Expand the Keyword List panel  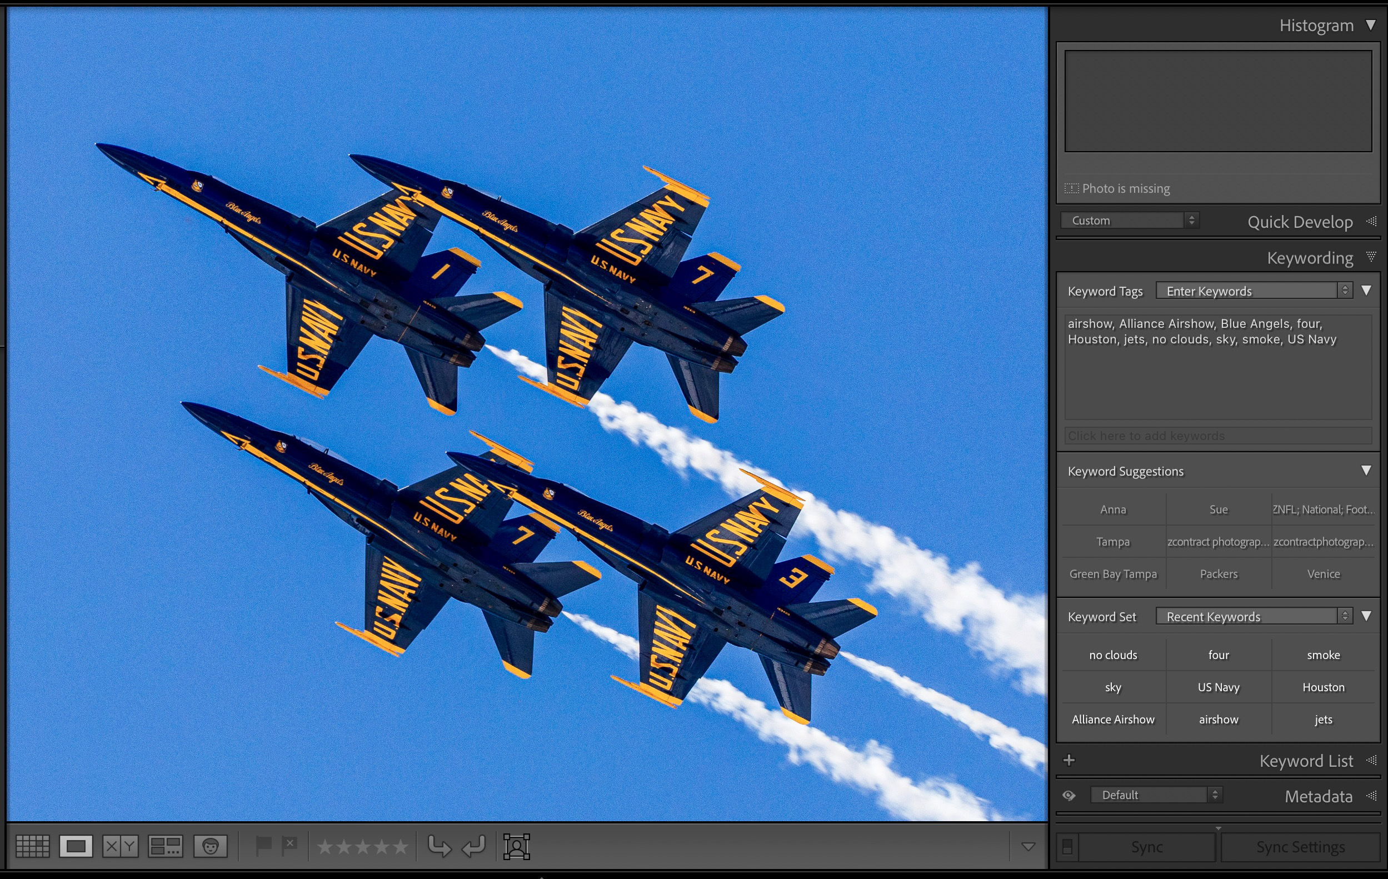click(x=1371, y=761)
